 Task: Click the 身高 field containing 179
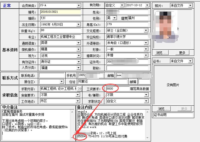[127, 24]
